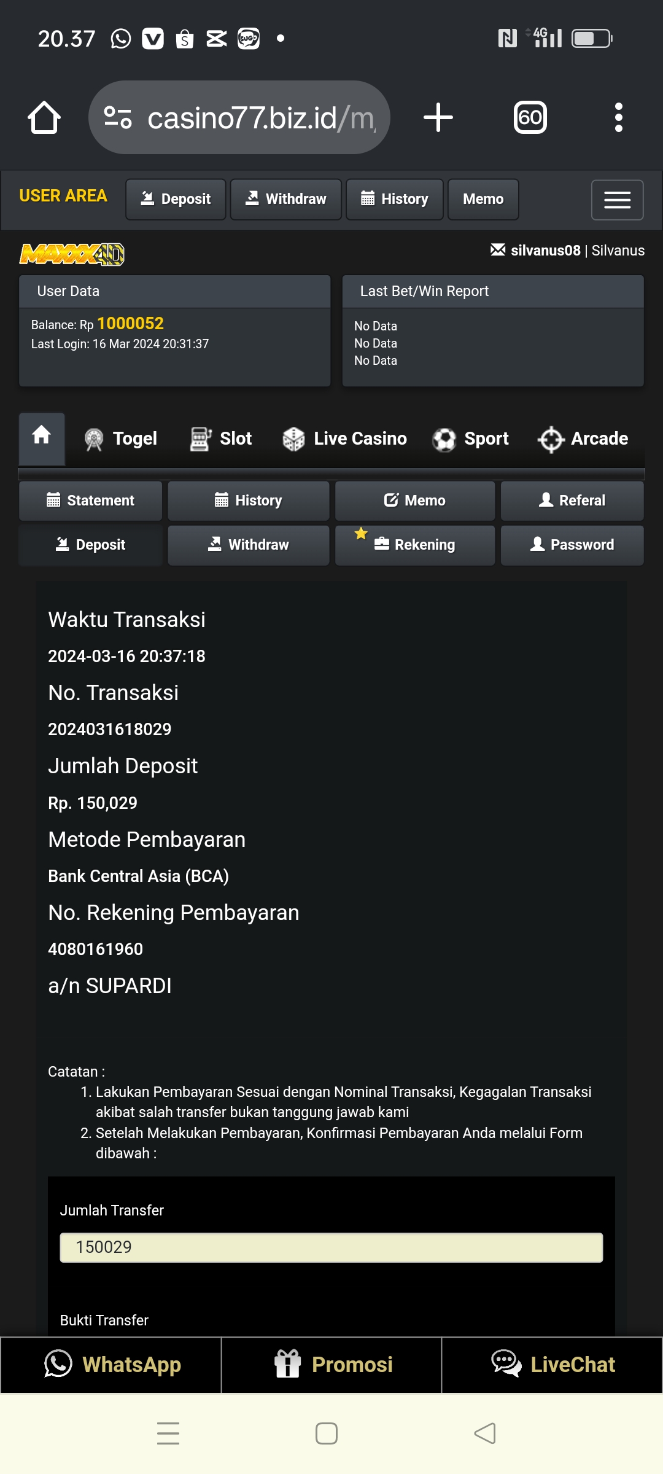Open a new browser tab
Image resolution: width=663 pixels, height=1474 pixels.
[x=438, y=117]
